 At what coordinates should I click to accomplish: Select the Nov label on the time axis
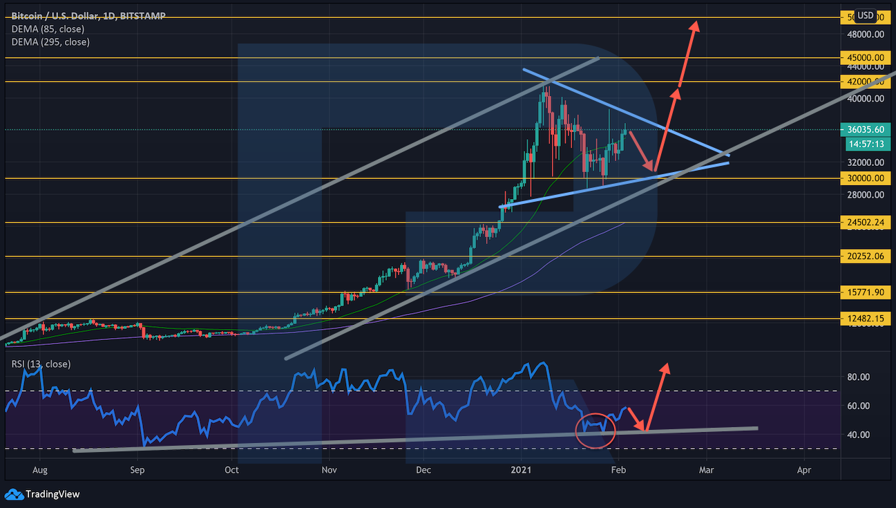tap(329, 470)
